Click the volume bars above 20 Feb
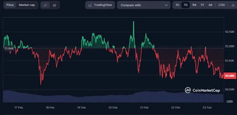This screenshot has width=237, height=115. point(113,98)
